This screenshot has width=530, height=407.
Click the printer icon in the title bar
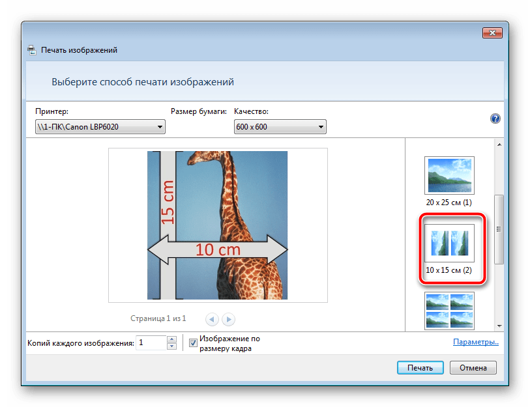click(32, 50)
